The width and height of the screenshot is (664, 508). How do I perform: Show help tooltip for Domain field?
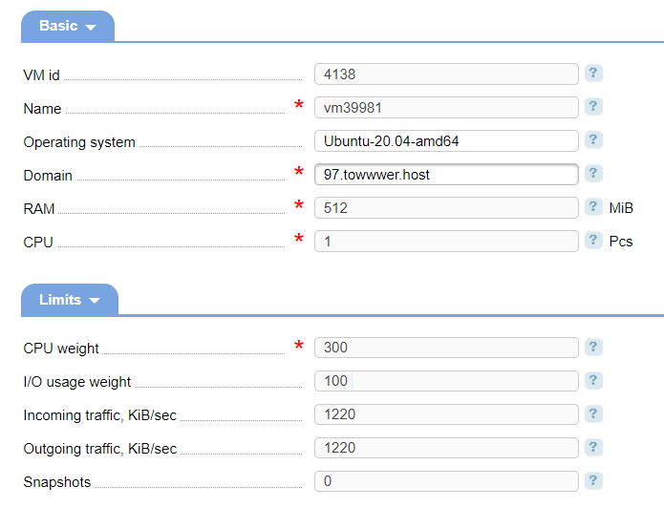593,173
